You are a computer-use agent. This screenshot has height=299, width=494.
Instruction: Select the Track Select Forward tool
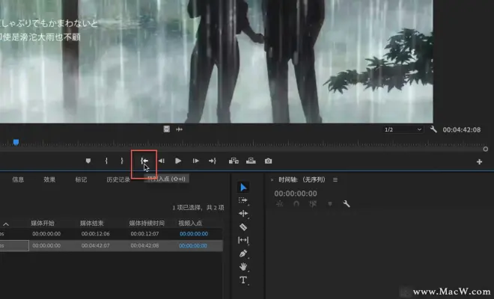click(x=243, y=200)
